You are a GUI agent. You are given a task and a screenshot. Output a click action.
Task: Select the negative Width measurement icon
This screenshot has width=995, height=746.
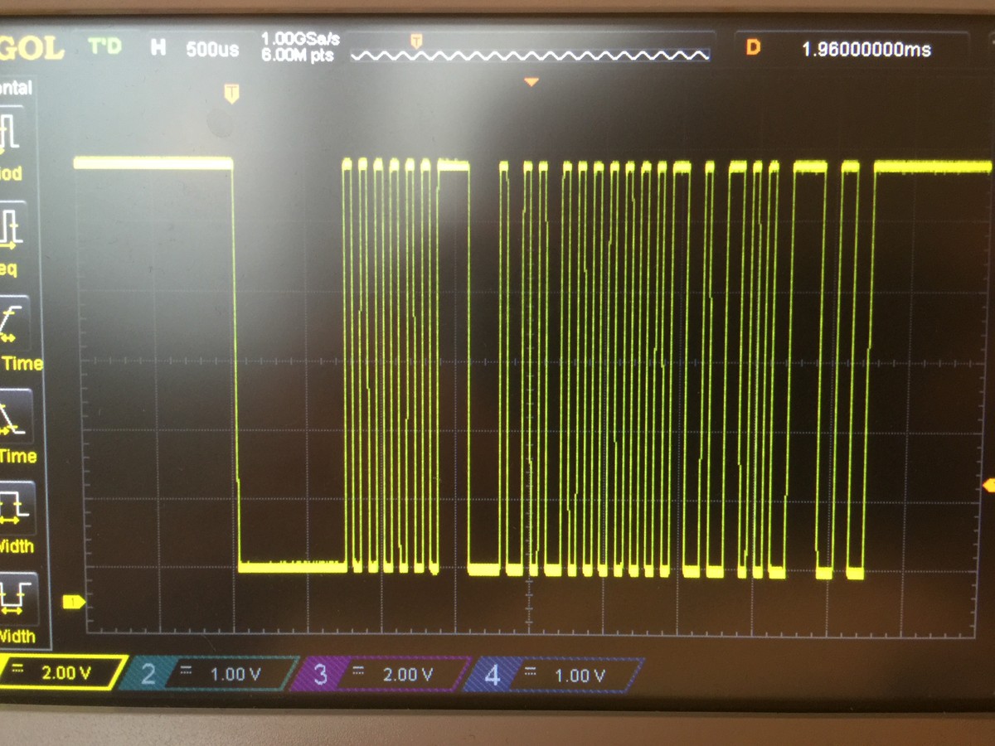tap(17, 608)
